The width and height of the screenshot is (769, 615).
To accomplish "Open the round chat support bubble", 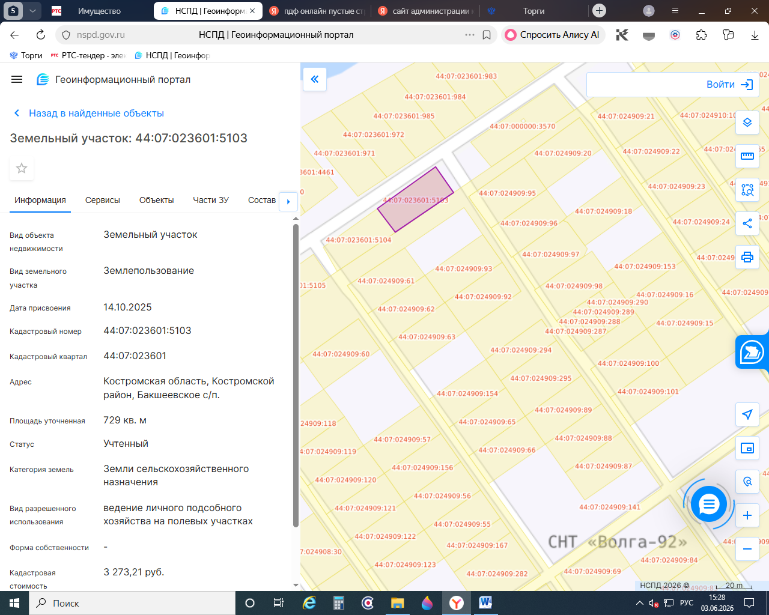I will pos(709,504).
